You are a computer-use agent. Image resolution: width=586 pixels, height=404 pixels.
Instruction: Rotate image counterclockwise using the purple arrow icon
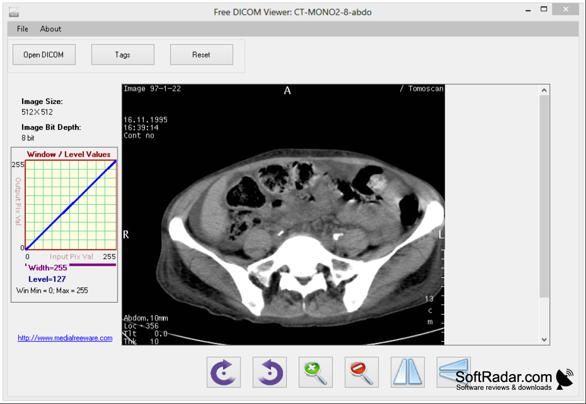pos(269,372)
